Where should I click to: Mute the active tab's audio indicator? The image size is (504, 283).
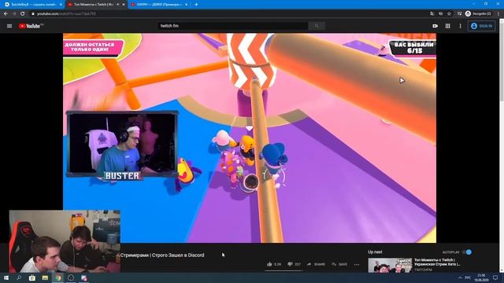(117, 5)
